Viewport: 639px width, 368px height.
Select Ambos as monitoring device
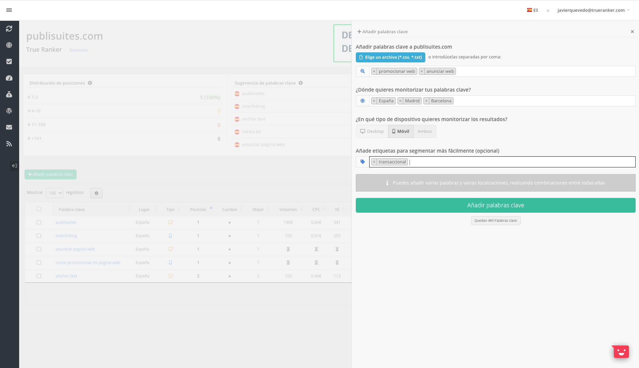click(424, 131)
